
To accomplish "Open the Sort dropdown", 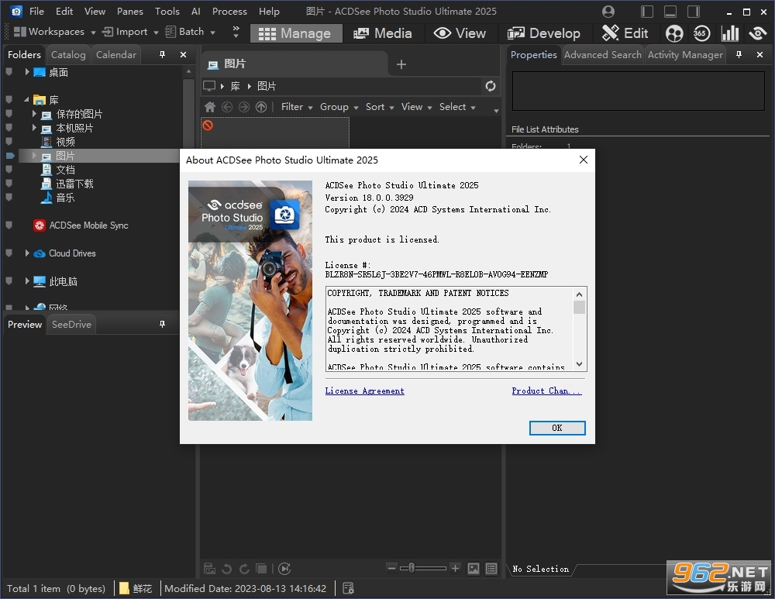I will (x=380, y=107).
